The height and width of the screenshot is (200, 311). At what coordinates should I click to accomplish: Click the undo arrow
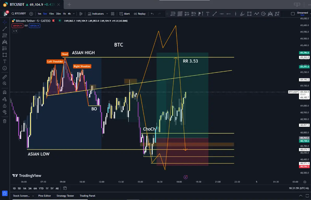[x=152, y=14]
